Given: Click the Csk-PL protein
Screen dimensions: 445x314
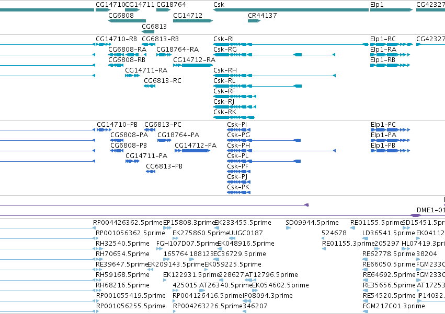Looking at the screenshot, I should [x=264, y=161].
